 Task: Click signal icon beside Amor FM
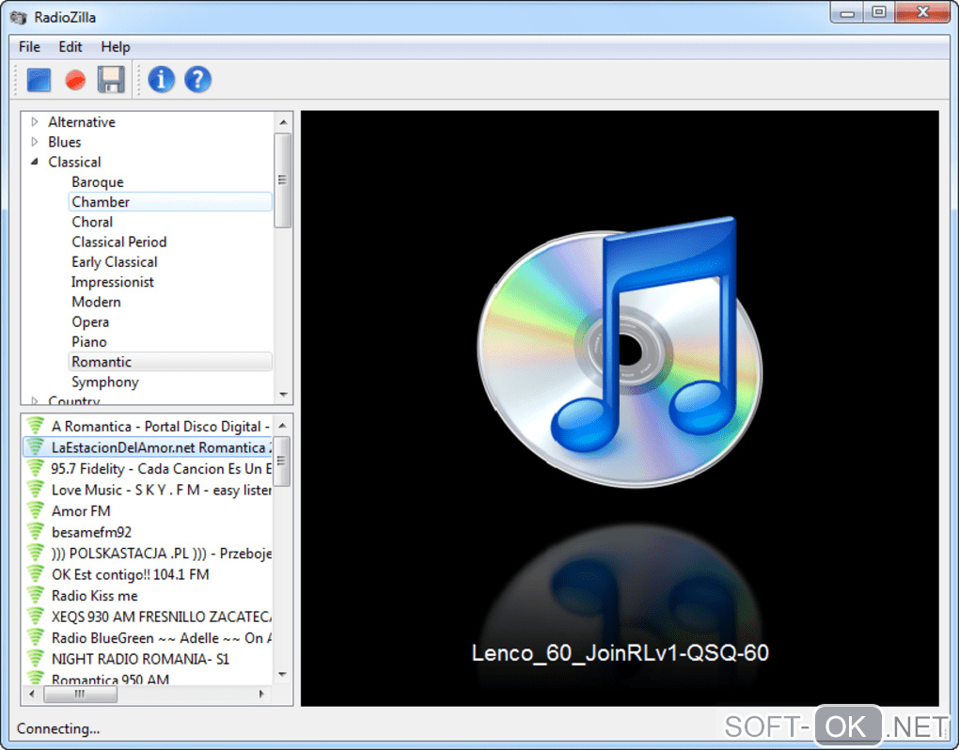(36, 510)
